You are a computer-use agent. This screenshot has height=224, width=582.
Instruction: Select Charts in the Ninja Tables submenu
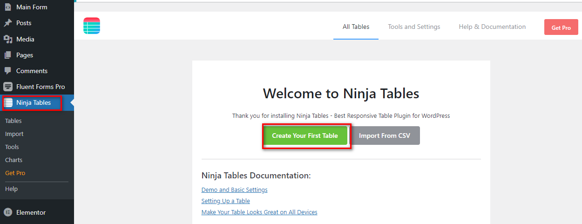[x=14, y=160]
